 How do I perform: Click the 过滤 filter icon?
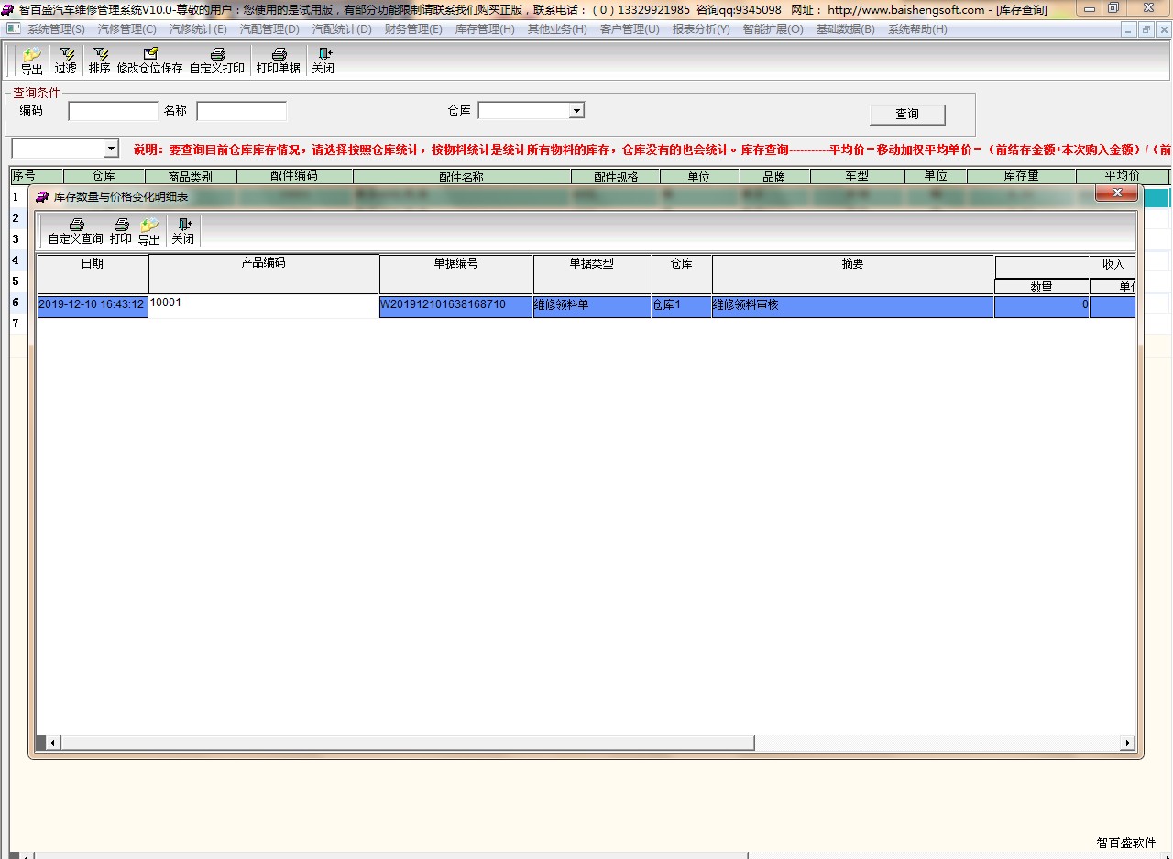click(x=66, y=54)
